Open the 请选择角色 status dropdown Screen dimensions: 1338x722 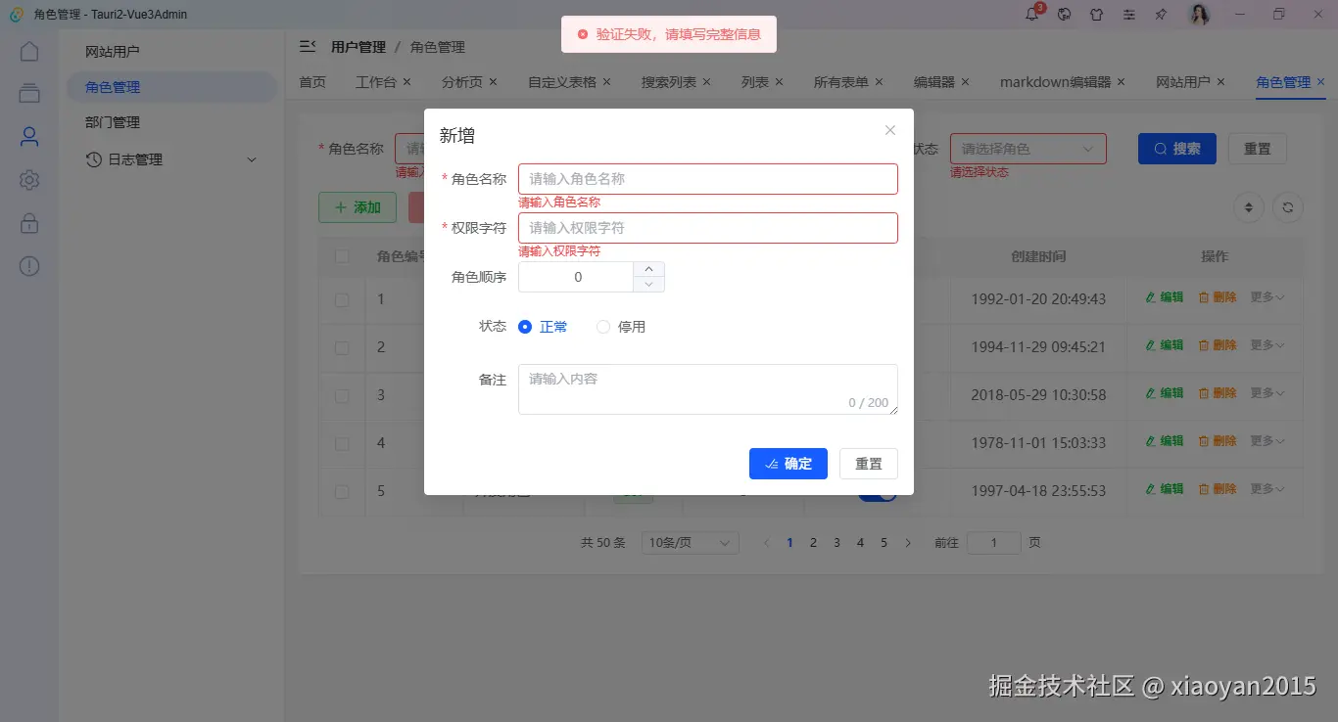(x=1028, y=148)
